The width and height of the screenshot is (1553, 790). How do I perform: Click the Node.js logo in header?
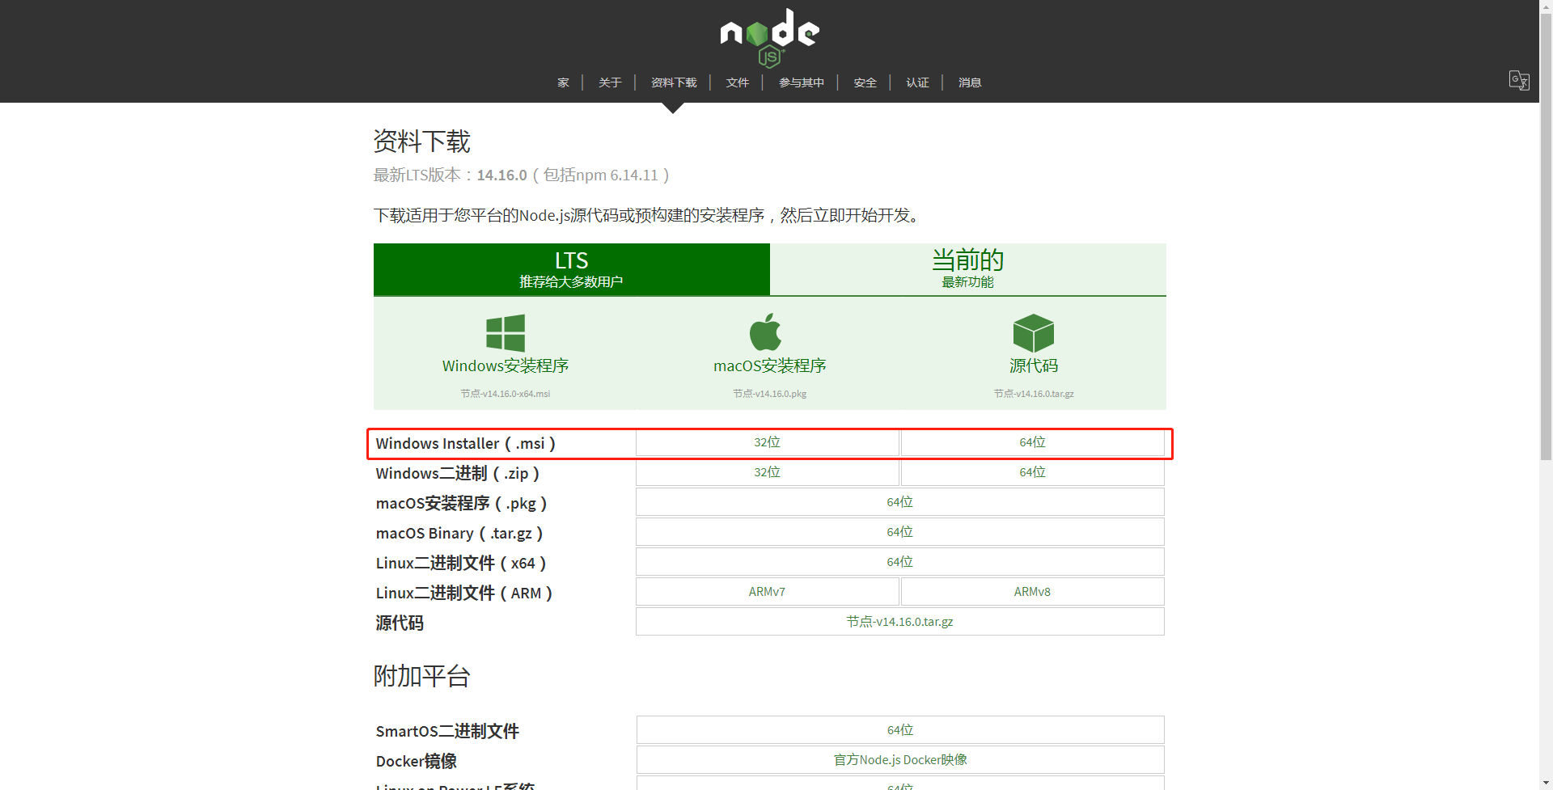[769, 38]
